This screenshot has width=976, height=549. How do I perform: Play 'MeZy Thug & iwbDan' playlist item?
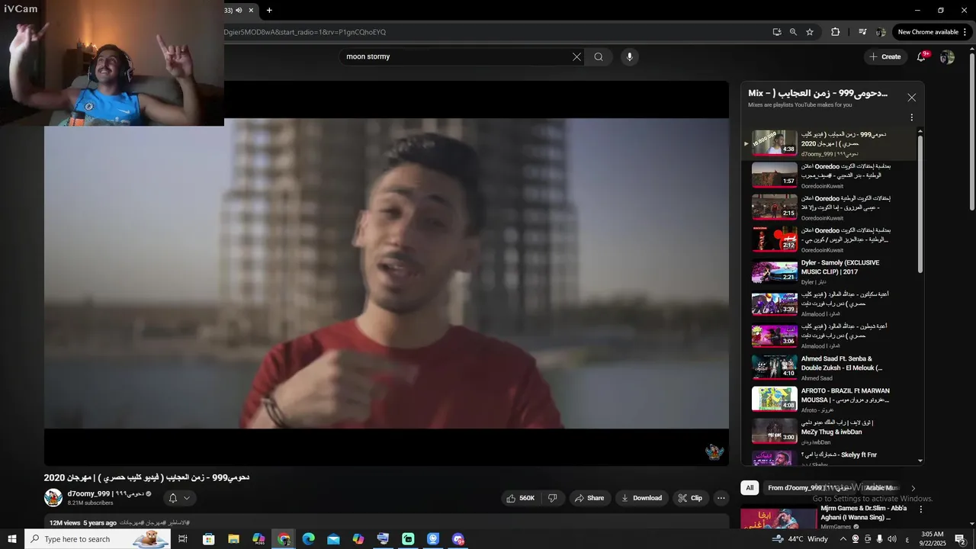[x=830, y=432]
